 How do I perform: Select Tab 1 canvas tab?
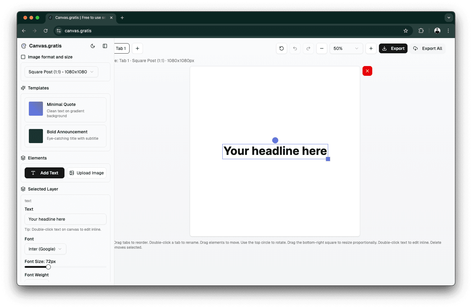121,48
